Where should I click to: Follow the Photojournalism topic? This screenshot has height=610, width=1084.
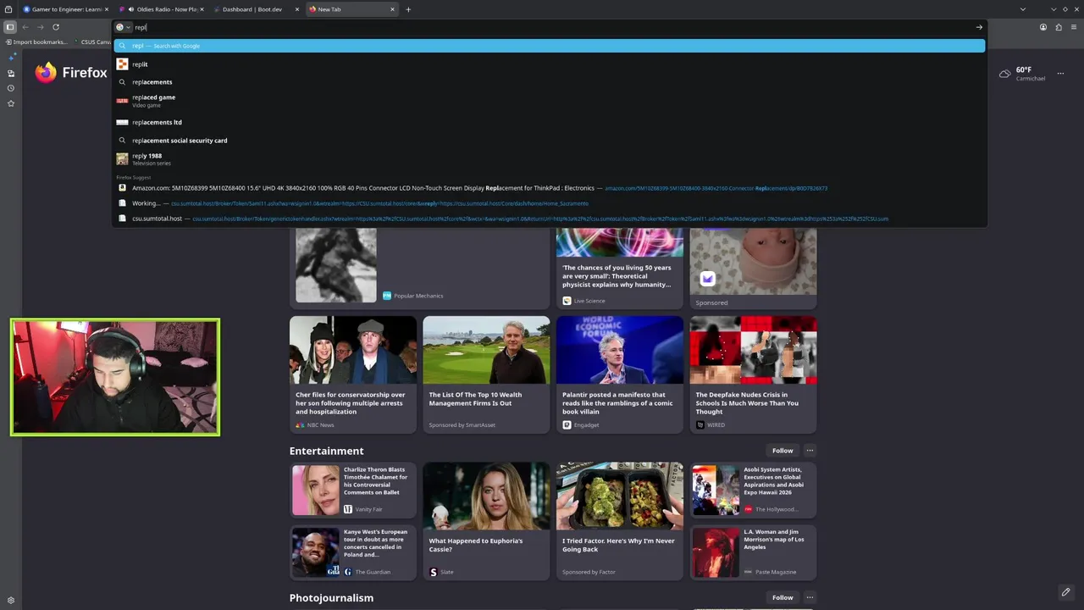783,597
